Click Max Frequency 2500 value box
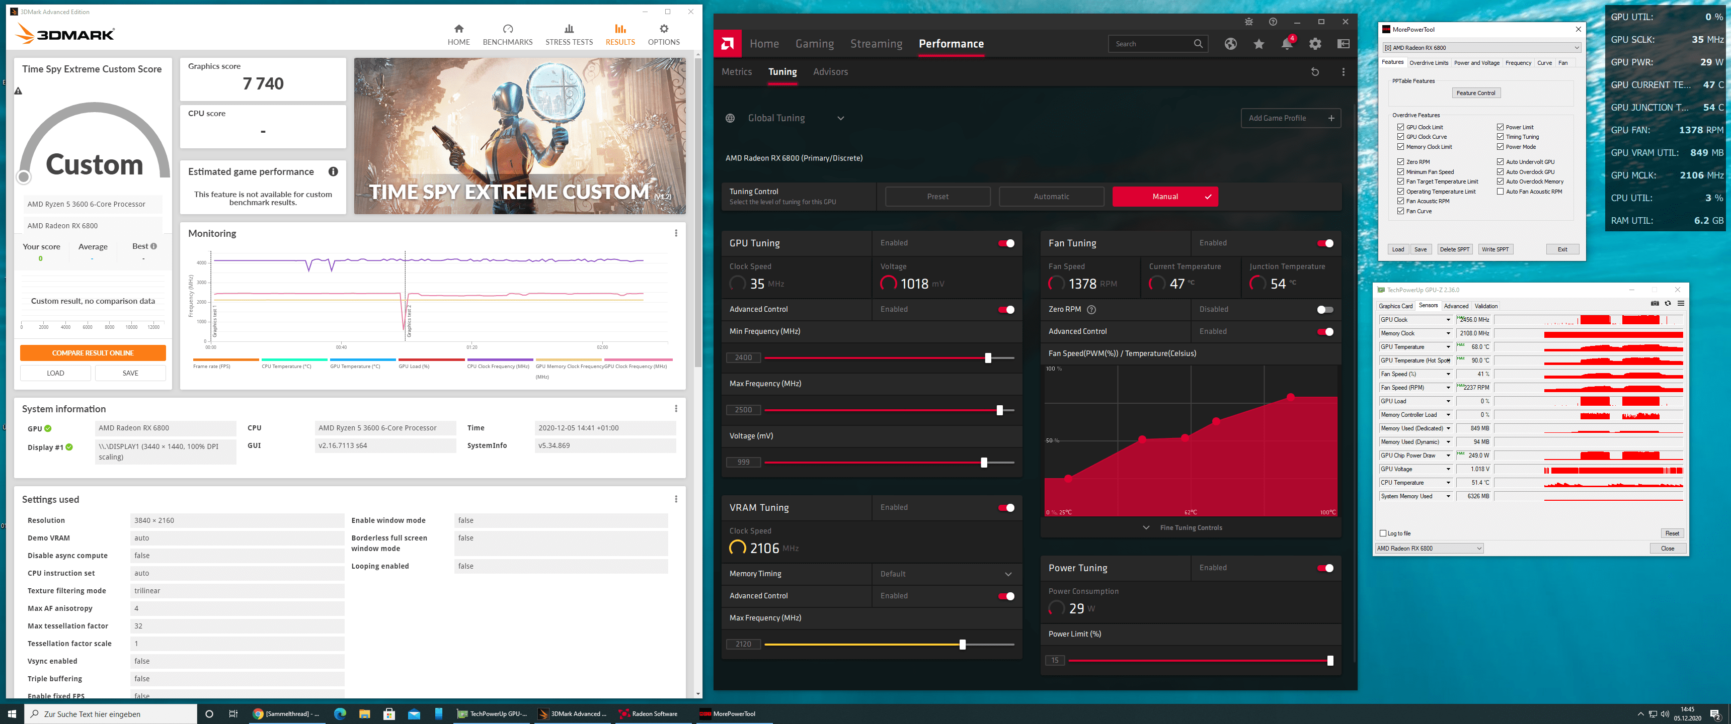 [743, 410]
